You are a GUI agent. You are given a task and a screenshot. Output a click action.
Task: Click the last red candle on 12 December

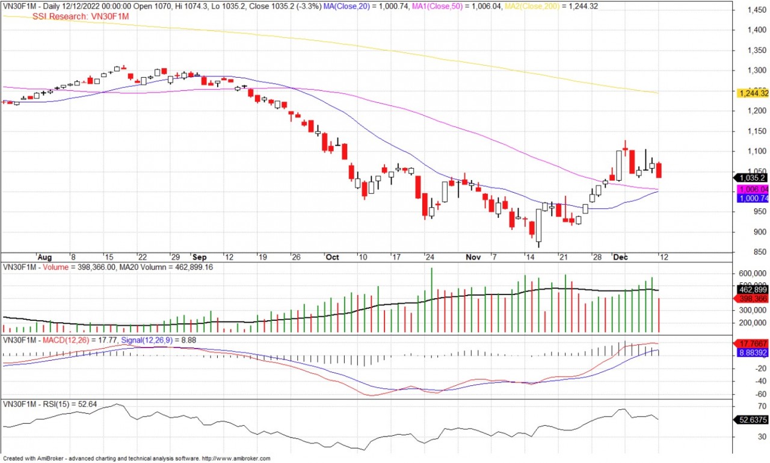click(x=659, y=170)
